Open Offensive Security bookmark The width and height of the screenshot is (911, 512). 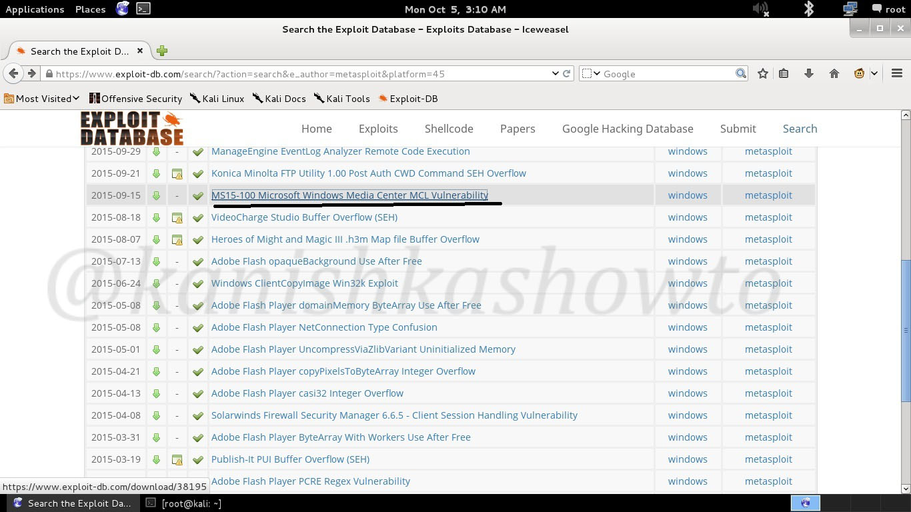(x=135, y=99)
